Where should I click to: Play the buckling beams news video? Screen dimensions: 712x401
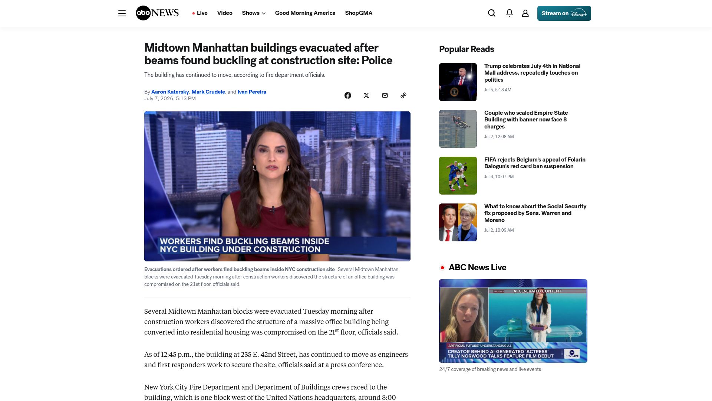(277, 186)
